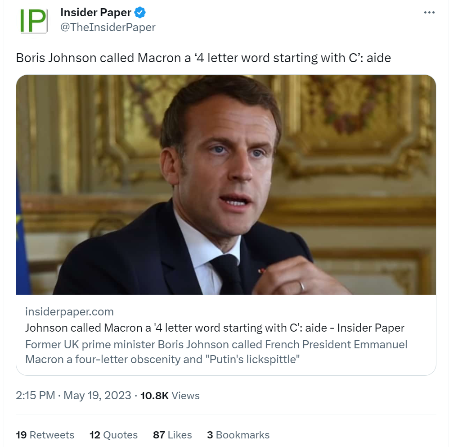Click the tweet text about Boris Johnson

coord(203,58)
